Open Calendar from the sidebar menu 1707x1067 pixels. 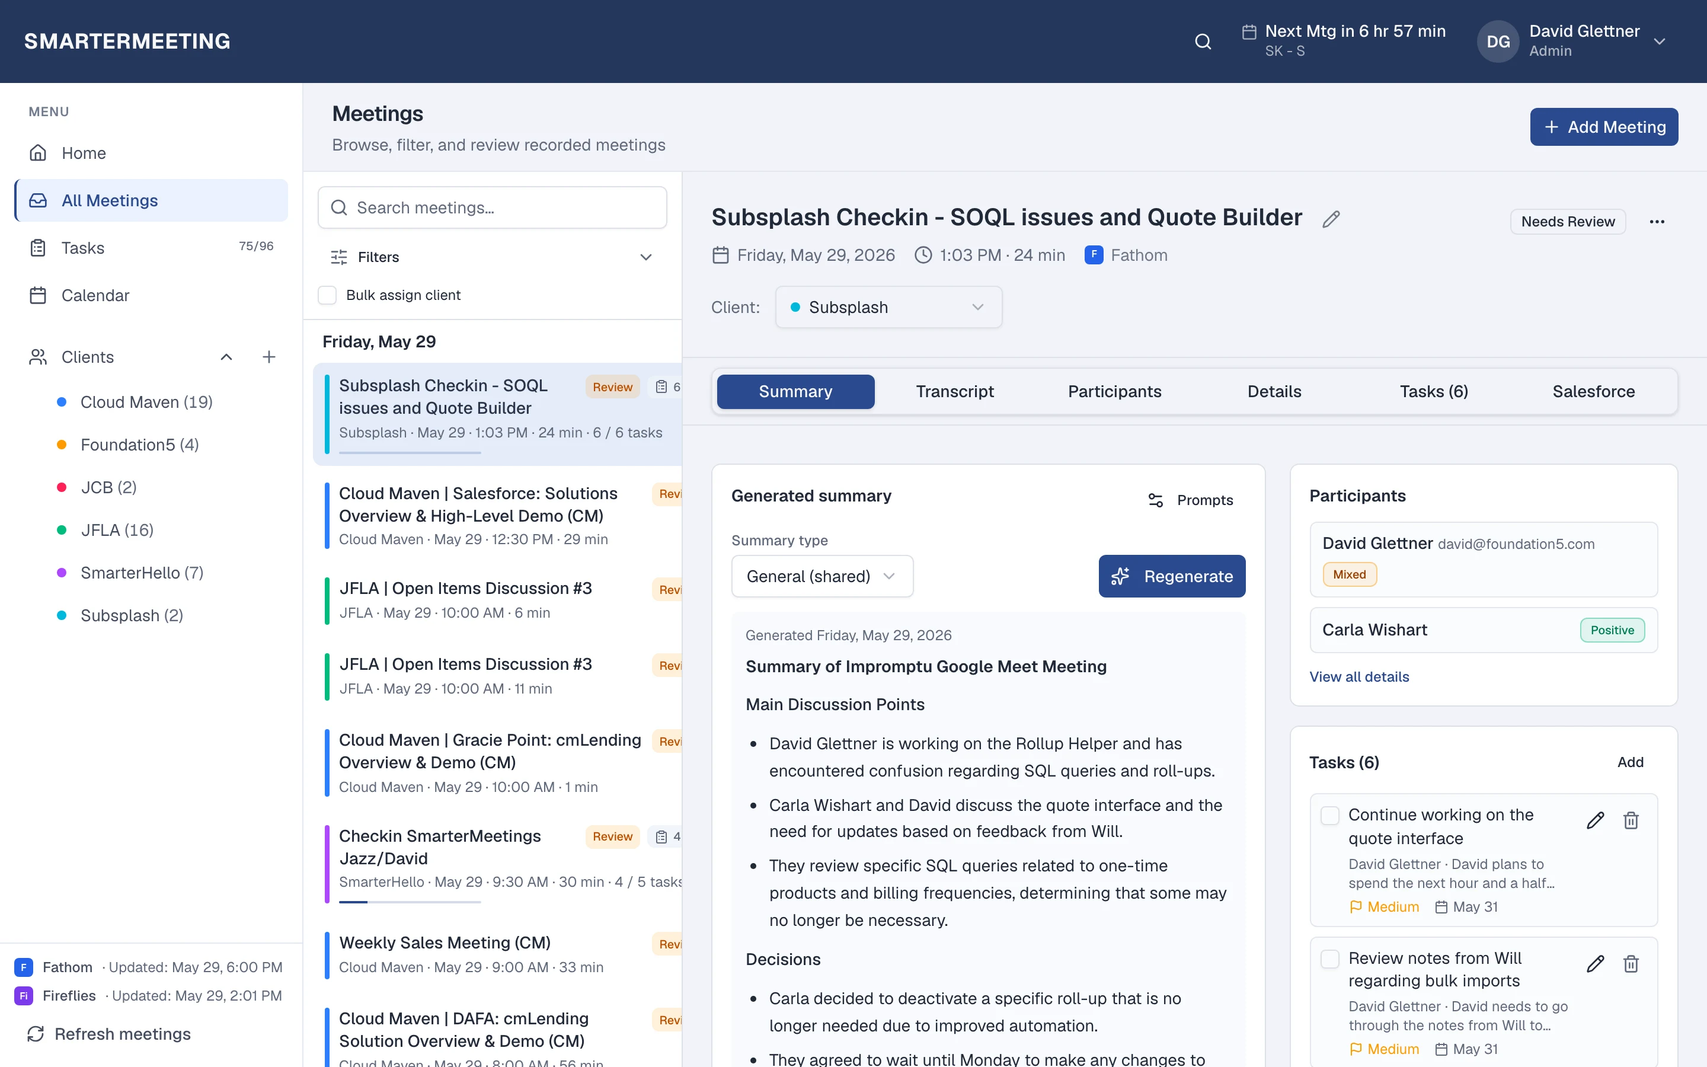coord(151,295)
